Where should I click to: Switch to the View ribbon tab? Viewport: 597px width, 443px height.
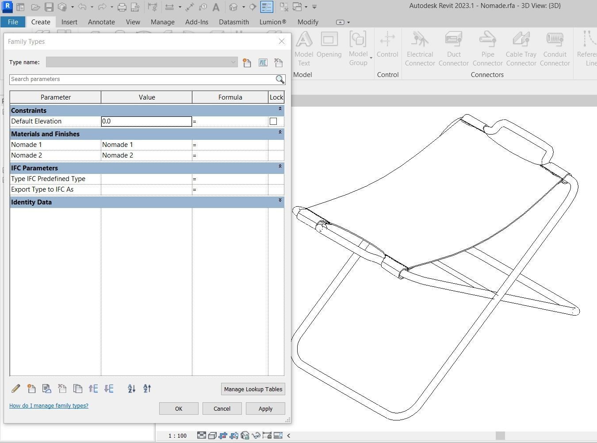133,22
